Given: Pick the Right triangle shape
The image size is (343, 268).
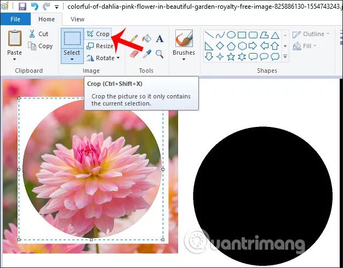Looking at the screenshot, I should pos(209,46).
